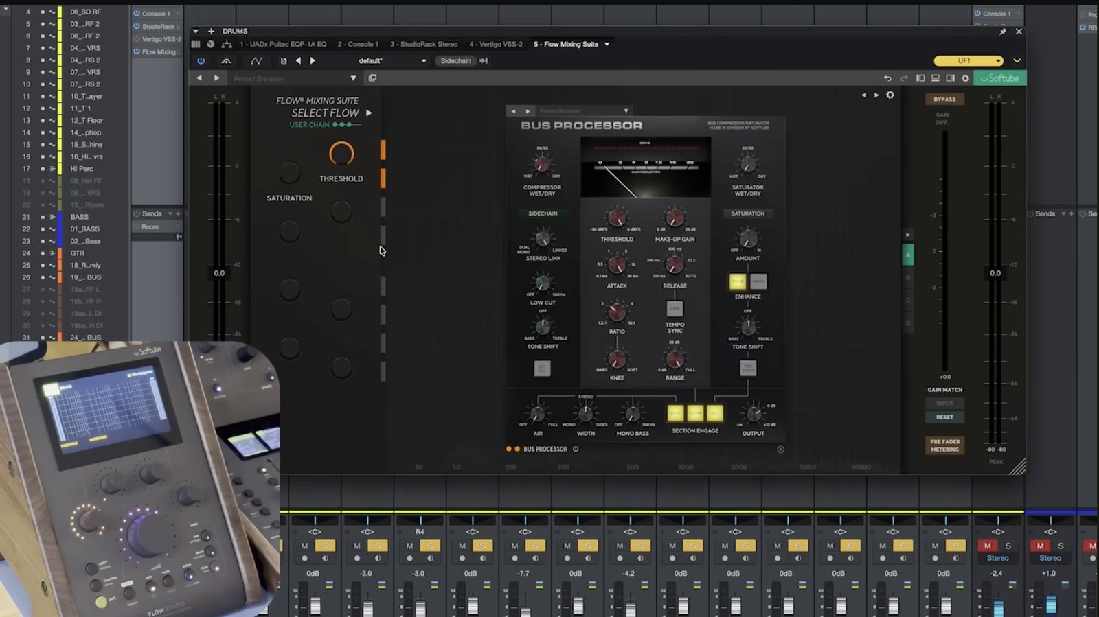Switch to 2 - Console 1 tab
The height and width of the screenshot is (617, 1099).
pos(358,44)
